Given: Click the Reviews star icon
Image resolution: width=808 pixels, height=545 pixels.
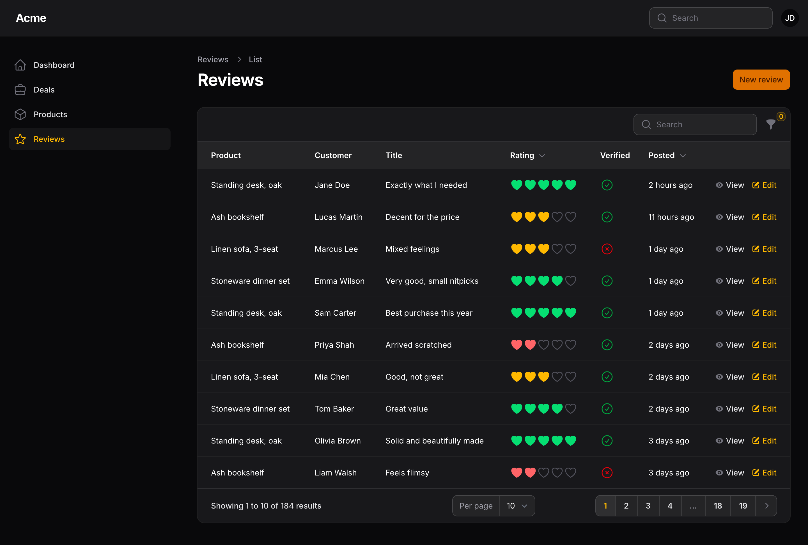Looking at the screenshot, I should click(20, 139).
